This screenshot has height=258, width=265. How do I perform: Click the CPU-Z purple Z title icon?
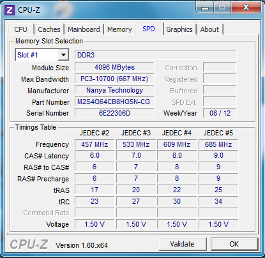tap(10, 10)
